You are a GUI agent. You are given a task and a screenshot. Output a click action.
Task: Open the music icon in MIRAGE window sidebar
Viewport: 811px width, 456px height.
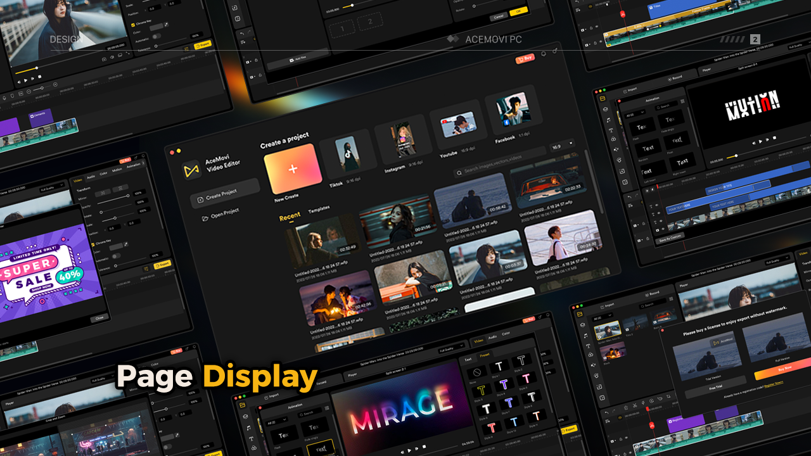[x=248, y=428]
